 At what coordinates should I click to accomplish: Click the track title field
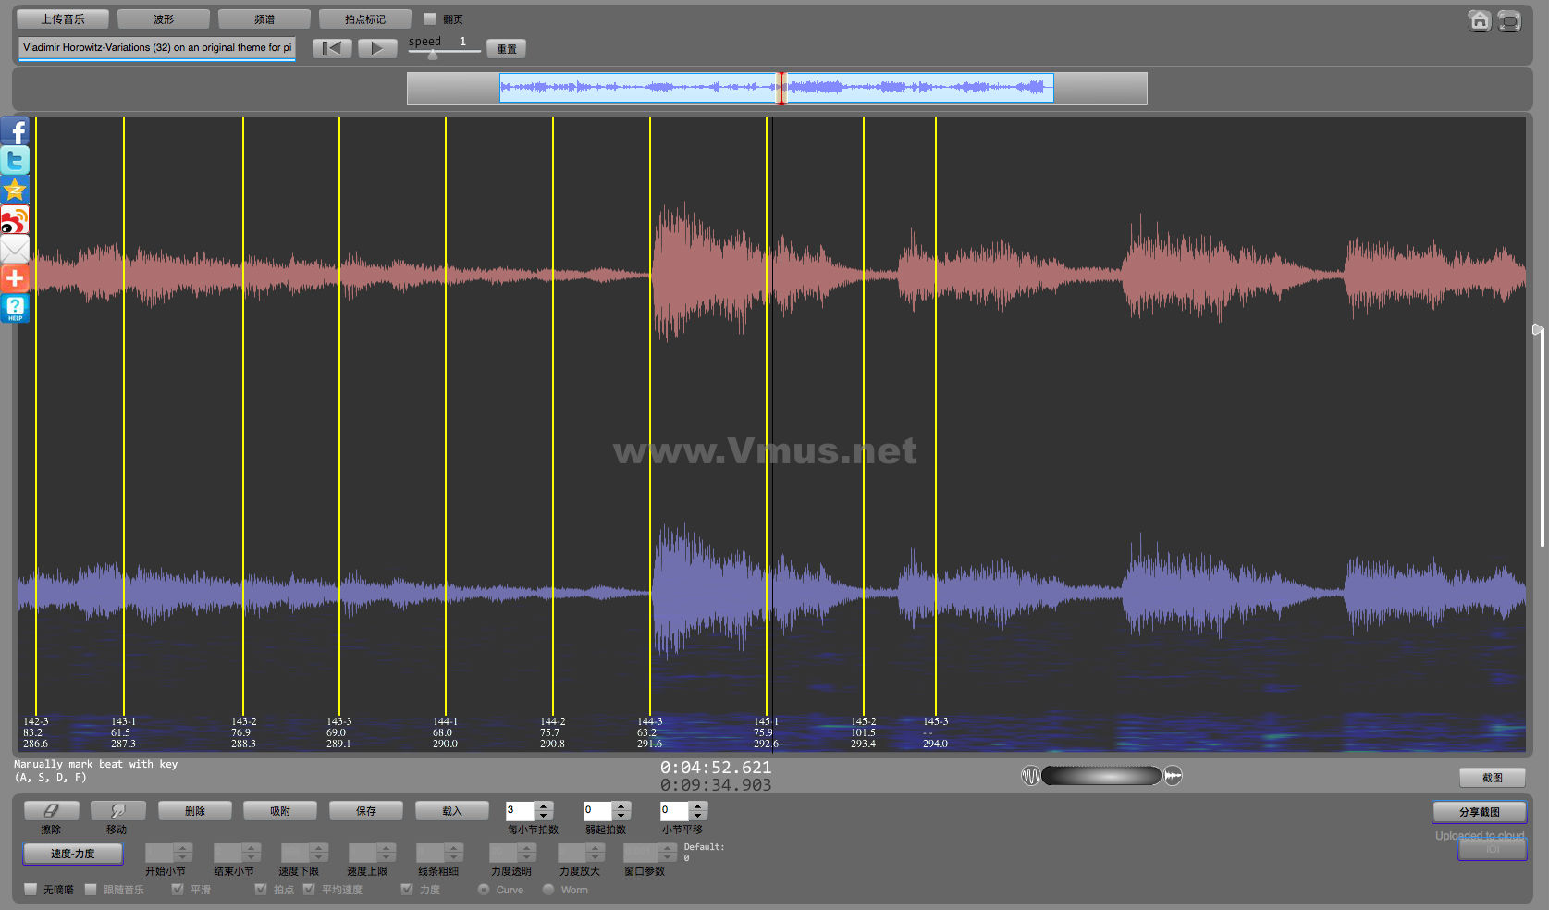pyautogui.click(x=156, y=48)
